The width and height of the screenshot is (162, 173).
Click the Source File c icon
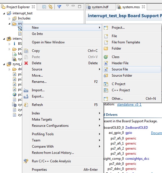tap(106, 69)
